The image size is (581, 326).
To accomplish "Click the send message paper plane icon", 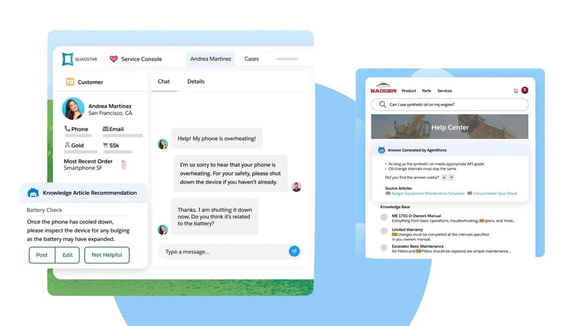I will [x=294, y=251].
